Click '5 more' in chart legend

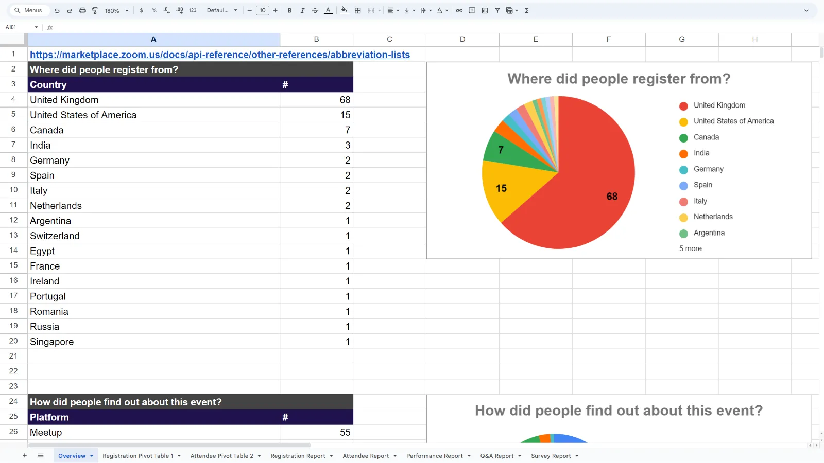click(x=691, y=248)
